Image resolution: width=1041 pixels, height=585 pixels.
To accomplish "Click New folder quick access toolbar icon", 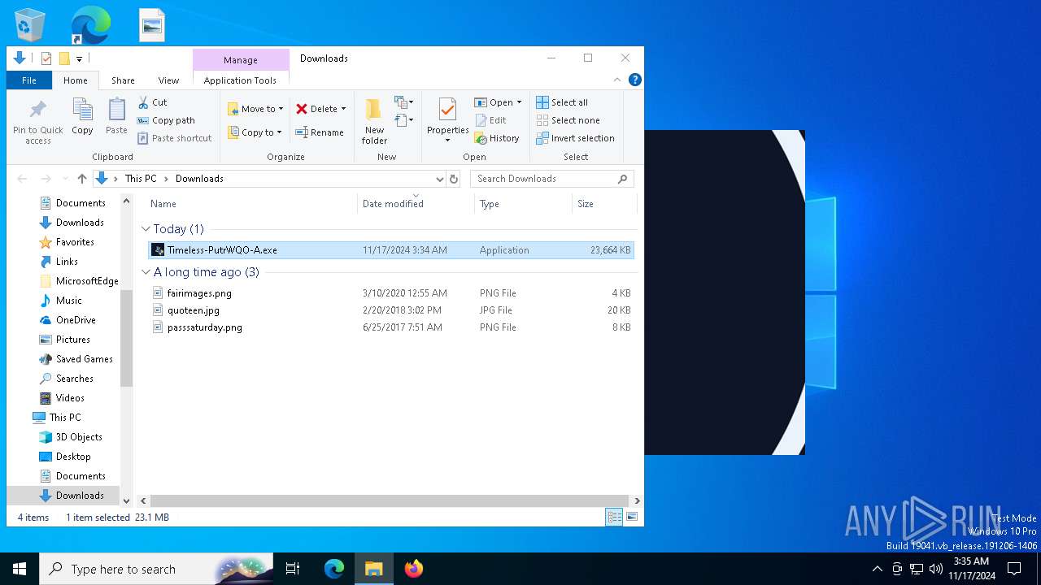I will pyautogui.click(x=64, y=58).
